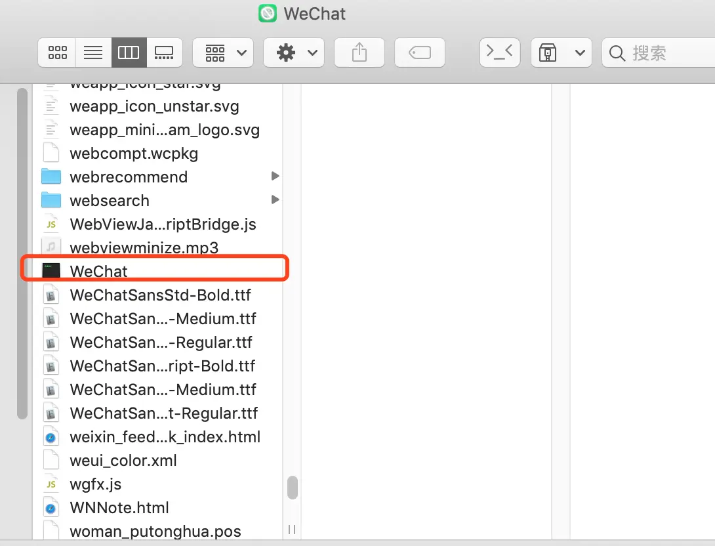Expand the webrecommend folder arrow
Viewport: 715px width, 546px height.
tap(275, 176)
